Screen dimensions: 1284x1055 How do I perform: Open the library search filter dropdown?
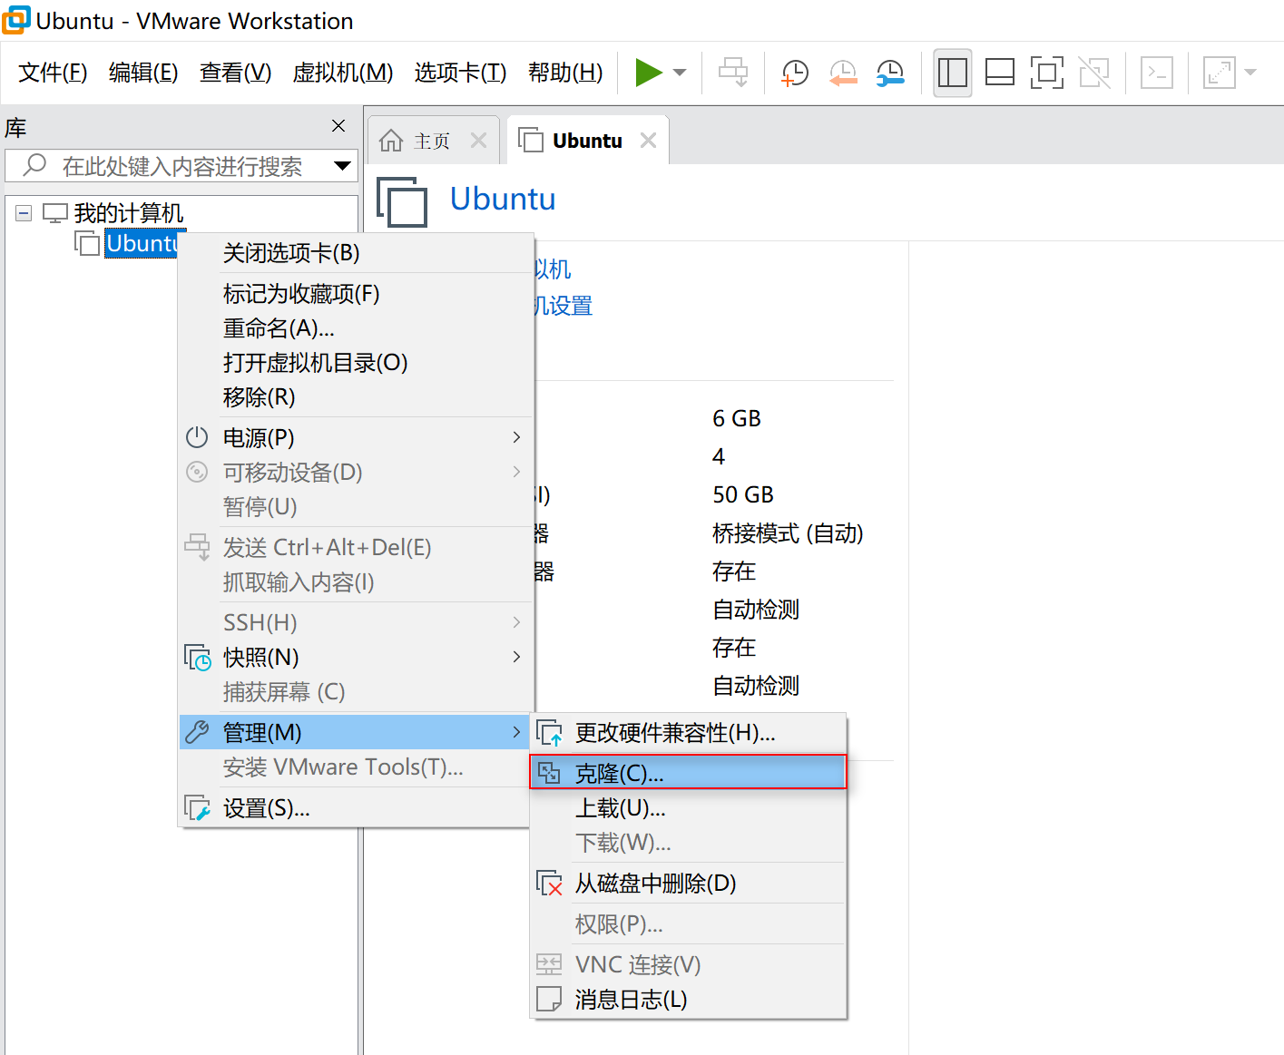[342, 166]
